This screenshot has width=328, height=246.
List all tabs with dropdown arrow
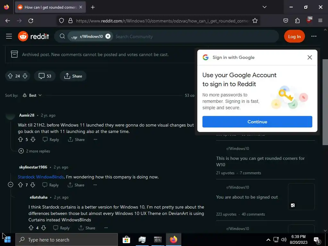264,7
